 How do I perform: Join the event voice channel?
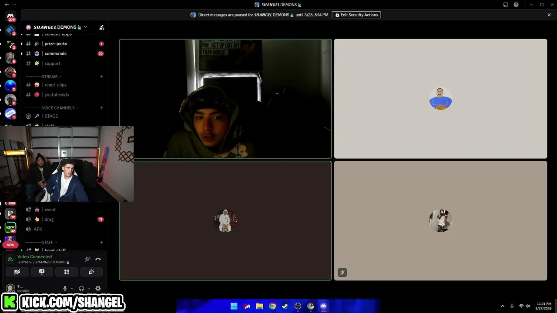(65, 210)
